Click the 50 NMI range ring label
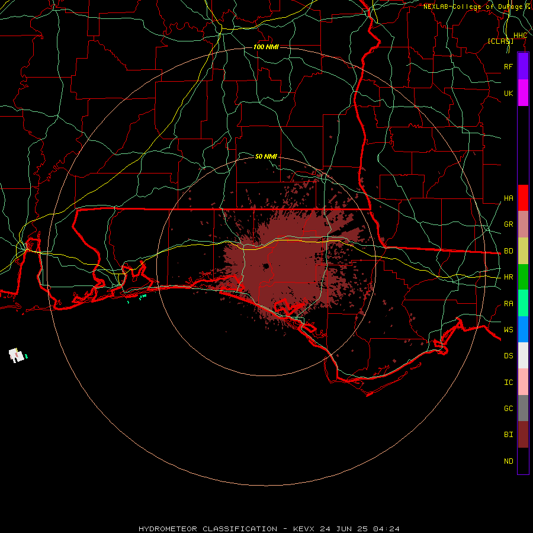Image resolution: width=533 pixels, height=533 pixels. (266, 156)
